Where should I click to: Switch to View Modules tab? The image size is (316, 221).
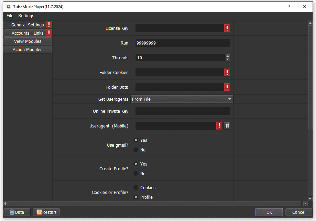click(x=28, y=41)
